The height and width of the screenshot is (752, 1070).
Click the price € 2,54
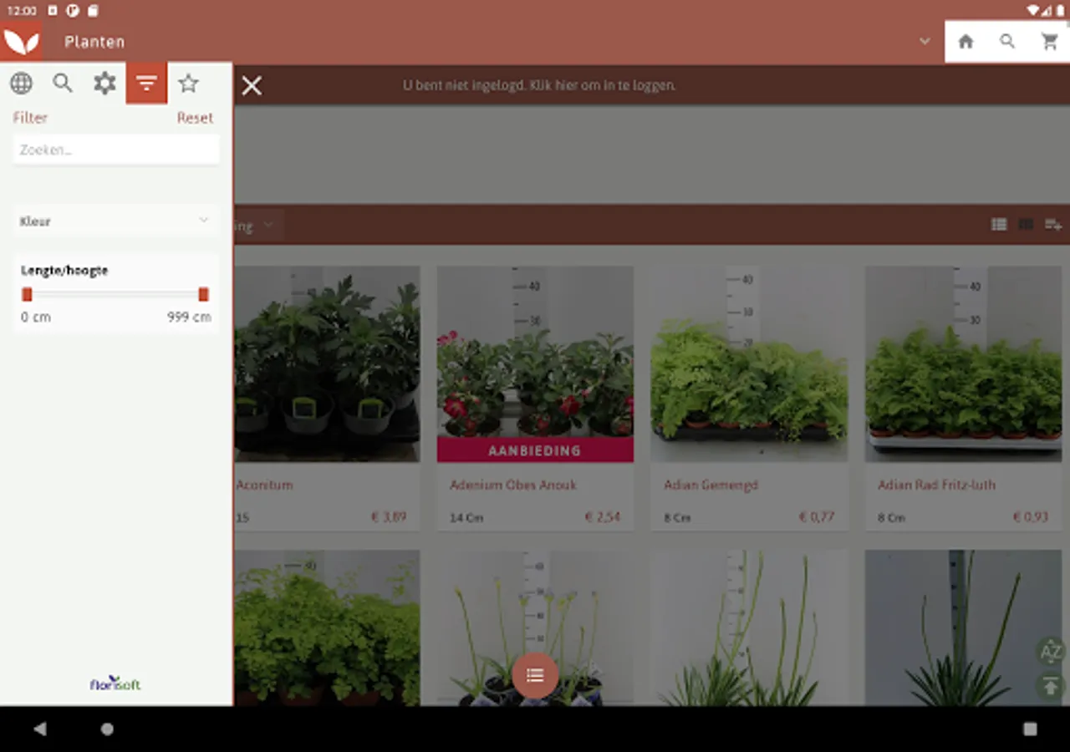pyautogui.click(x=602, y=516)
